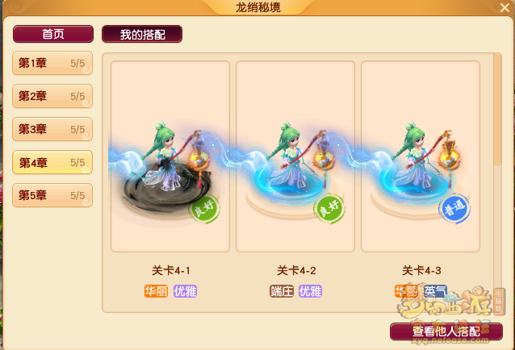Select the orange 华丽 tag under 关卡4-1

(156, 291)
